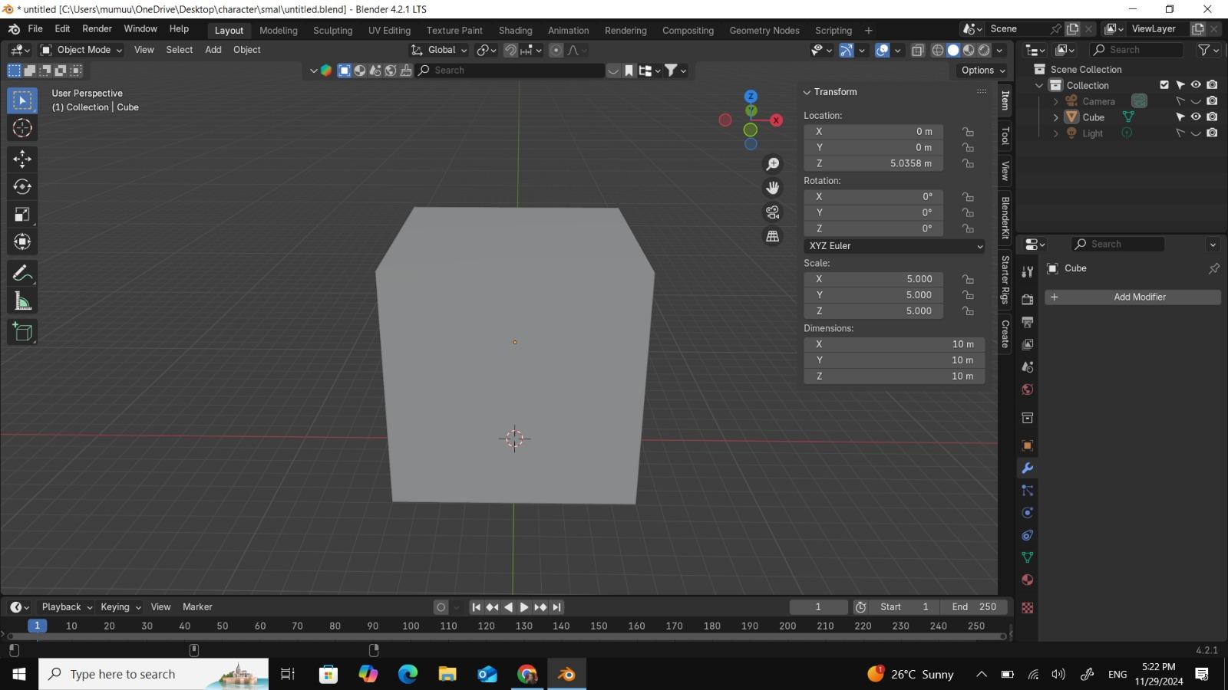Viewport: 1228px width, 690px height.
Task: Select the Cursor tool in the toolbar
Action: coord(22,128)
